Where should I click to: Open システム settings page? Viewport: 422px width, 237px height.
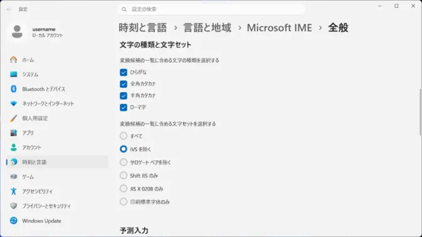click(x=57, y=74)
